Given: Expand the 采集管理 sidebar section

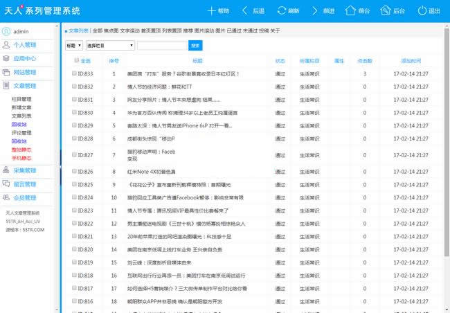Looking at the screenshot, I should tap(26, 170).
